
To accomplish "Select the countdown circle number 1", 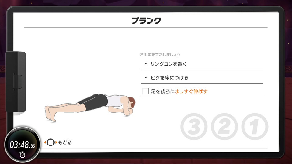I will tap(255, 127).
